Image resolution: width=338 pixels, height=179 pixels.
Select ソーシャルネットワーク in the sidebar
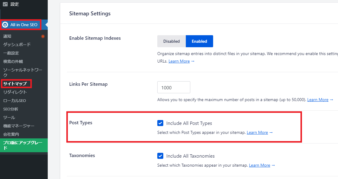pyautogui.click(x=23, y=73)
